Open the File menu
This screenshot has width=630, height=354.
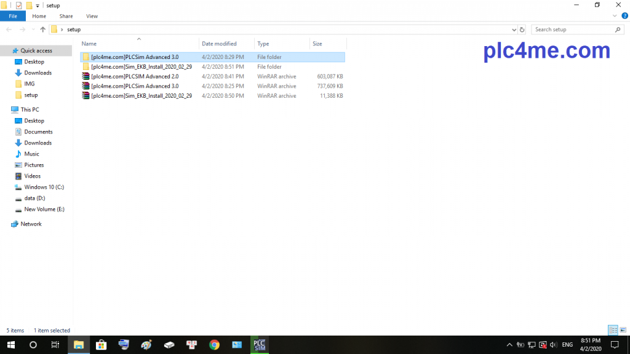13,16
